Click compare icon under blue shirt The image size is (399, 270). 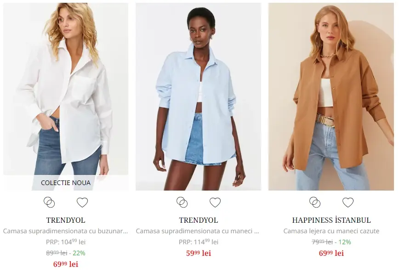[182, 202]
